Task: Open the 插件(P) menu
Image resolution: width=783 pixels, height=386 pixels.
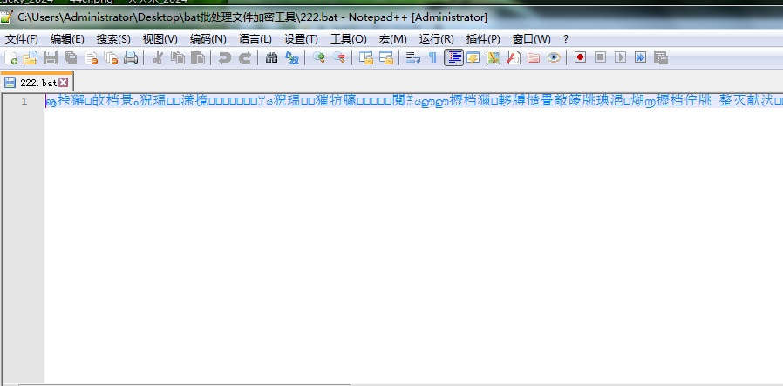Action: click(483, 39)
